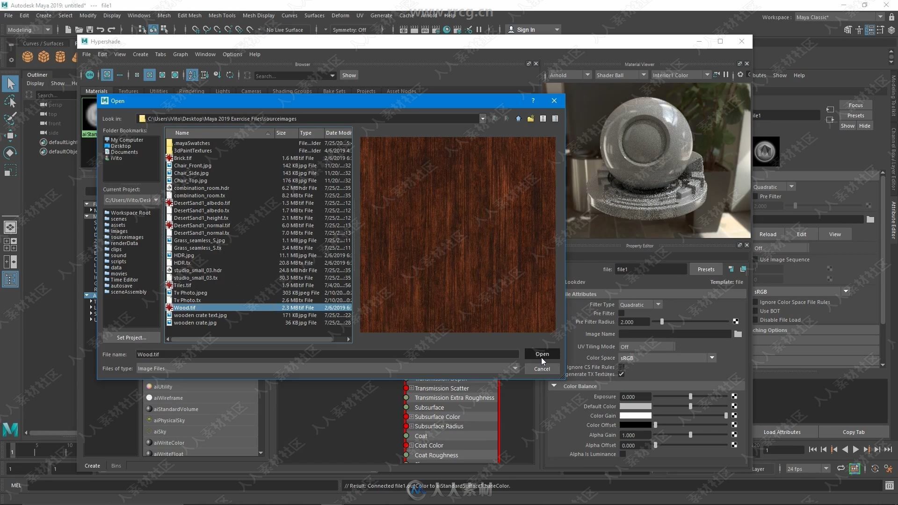This screenshot has height=505, width=898.
Task: Open the Hypershade Graph menu
Action: coord(180,54)
